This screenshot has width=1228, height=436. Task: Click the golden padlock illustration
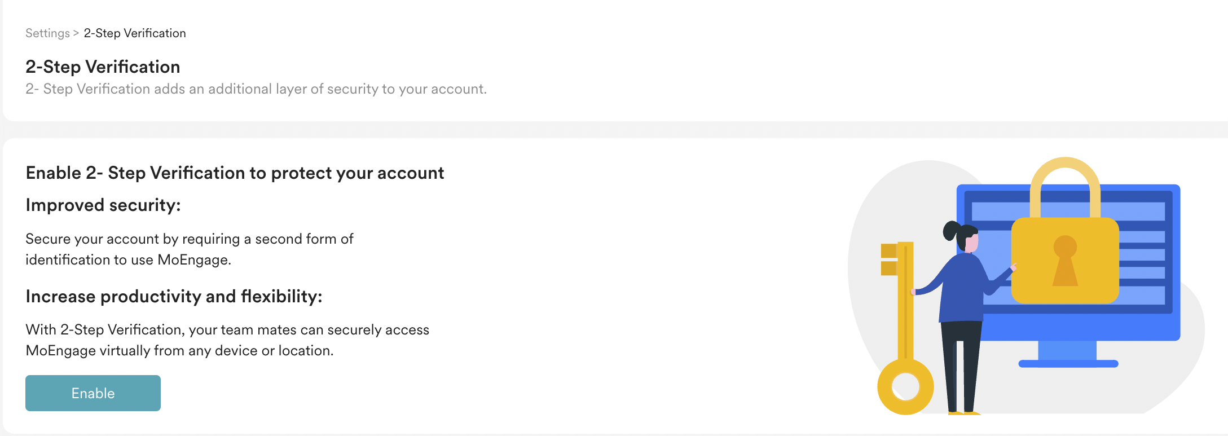click(x=1065, y=230)
